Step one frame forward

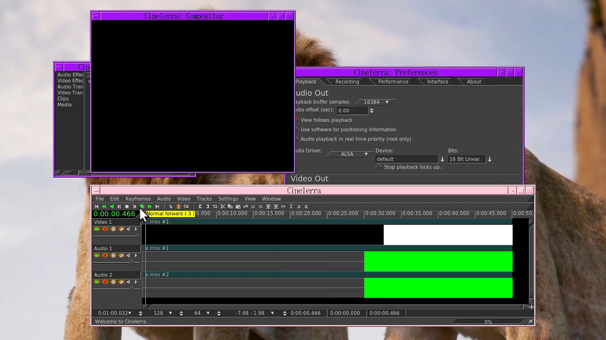tap(134, 206)
